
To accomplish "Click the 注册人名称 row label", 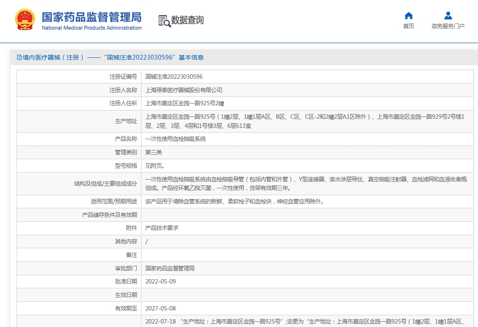I will (124, 90).
